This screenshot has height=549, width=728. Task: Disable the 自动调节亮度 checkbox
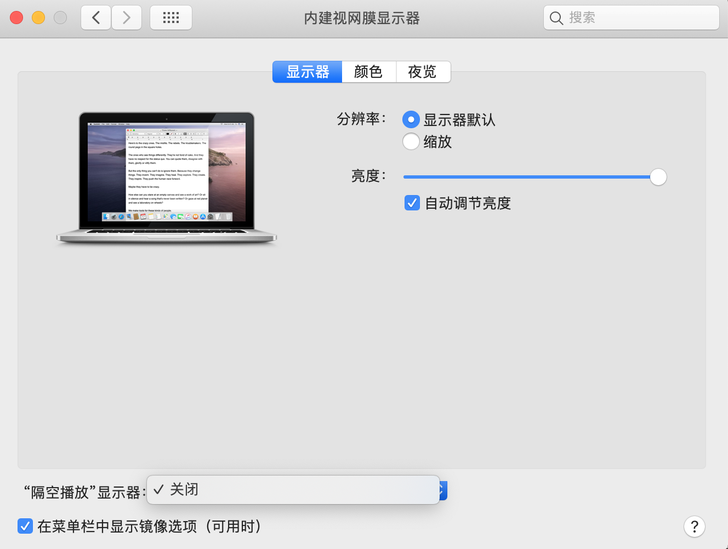point(412,203)
